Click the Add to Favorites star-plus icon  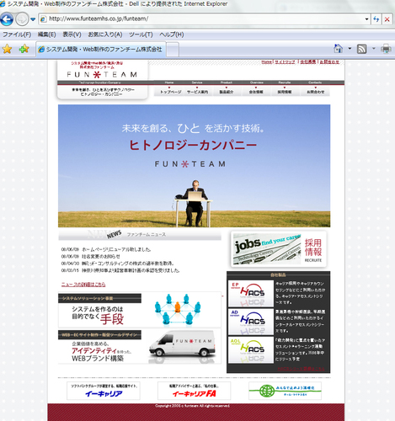pos(24,49)
